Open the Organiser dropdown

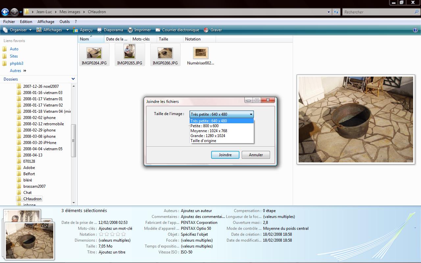[17, 30]
